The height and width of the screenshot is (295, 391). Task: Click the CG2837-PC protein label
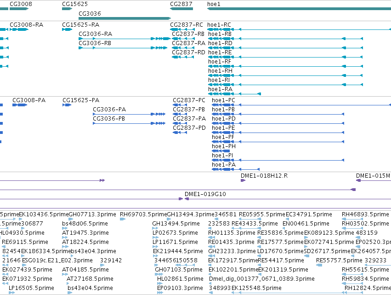[189, 100]
